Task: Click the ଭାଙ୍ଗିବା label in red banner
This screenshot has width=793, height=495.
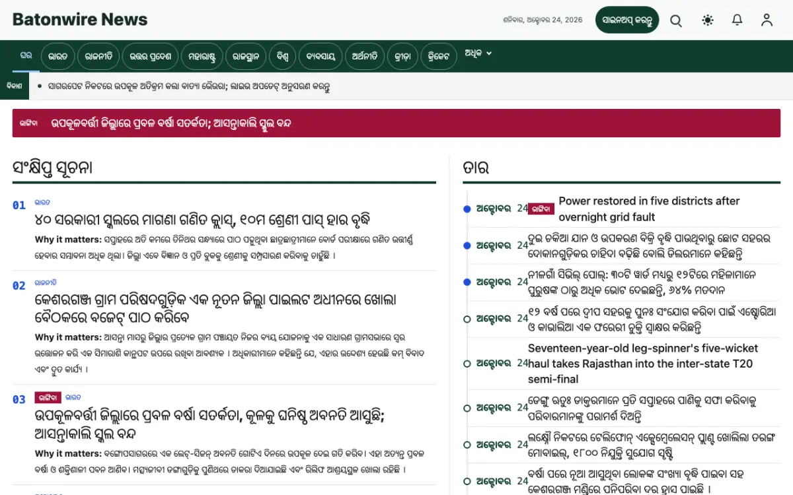Action: coord(28,123)
